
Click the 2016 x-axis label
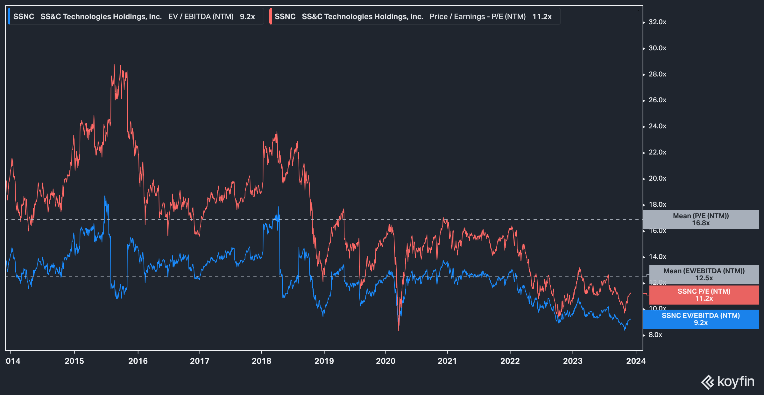[x=138, y=361]
